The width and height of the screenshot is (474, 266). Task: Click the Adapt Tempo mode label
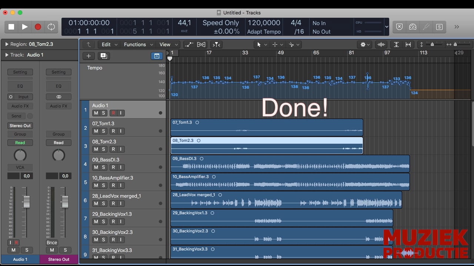tap(264, 32)
